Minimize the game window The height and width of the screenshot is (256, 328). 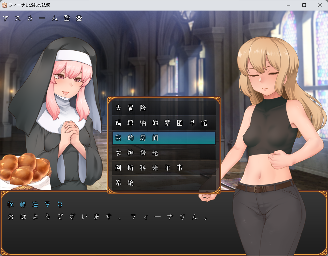pos(288,5)
